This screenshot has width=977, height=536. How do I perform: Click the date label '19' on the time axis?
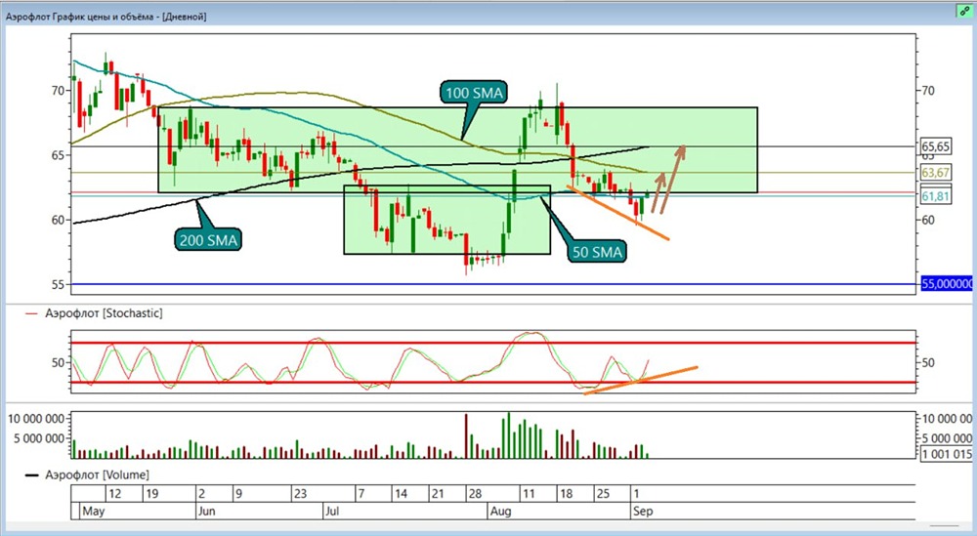tap(151, 494)
